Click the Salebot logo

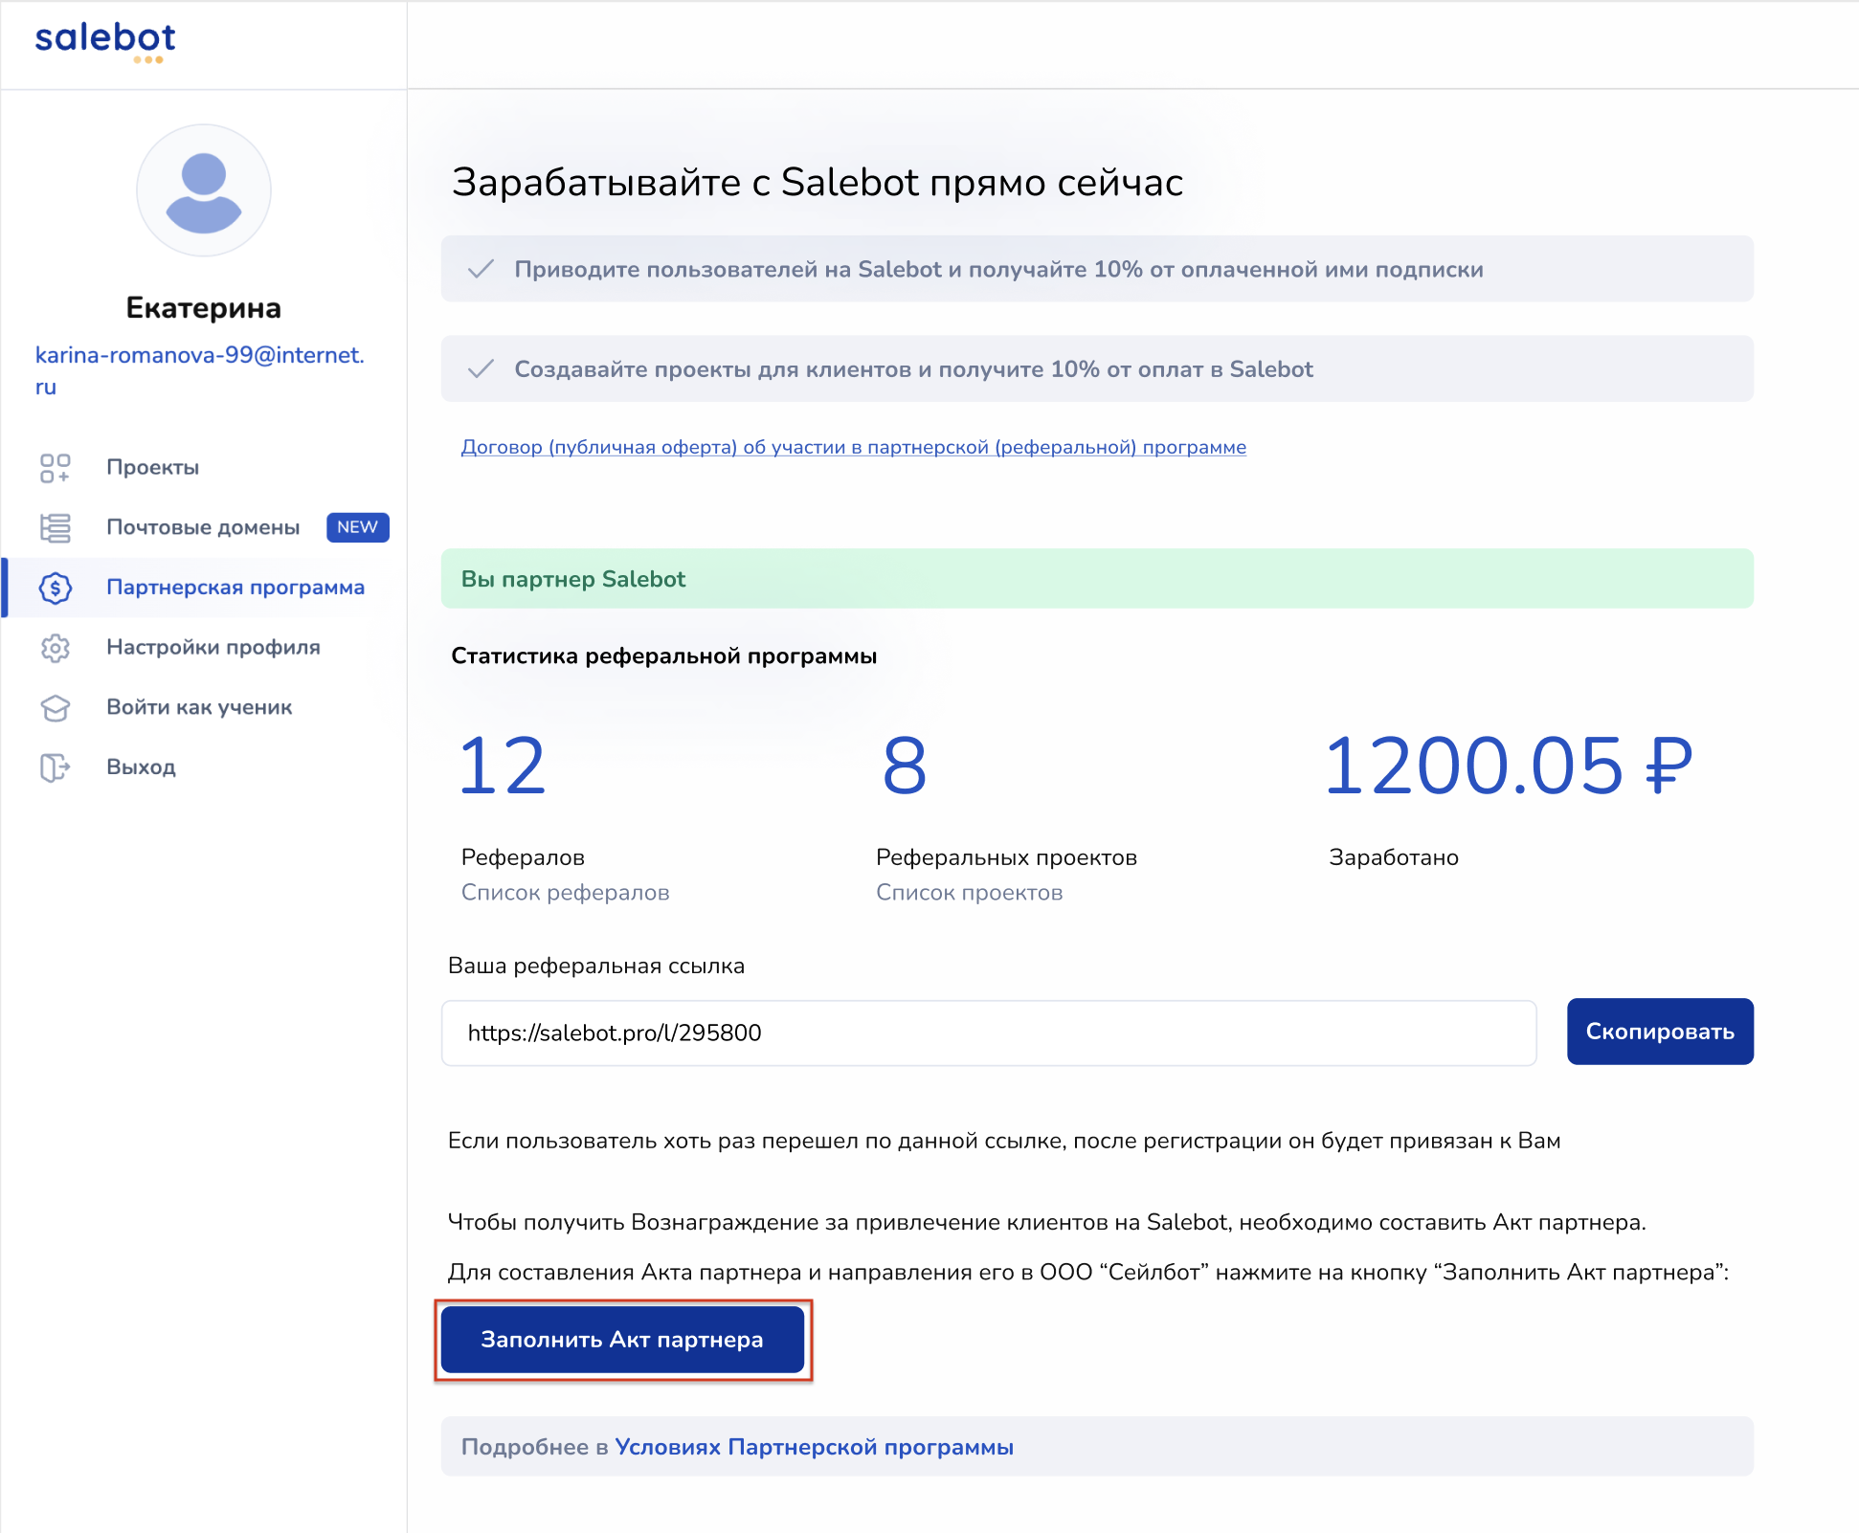pos(105,41)
